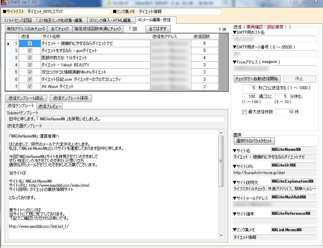Click the LINKS app icon in title bar
Viewport: 323px width, 248px height.
coord(3,3)
